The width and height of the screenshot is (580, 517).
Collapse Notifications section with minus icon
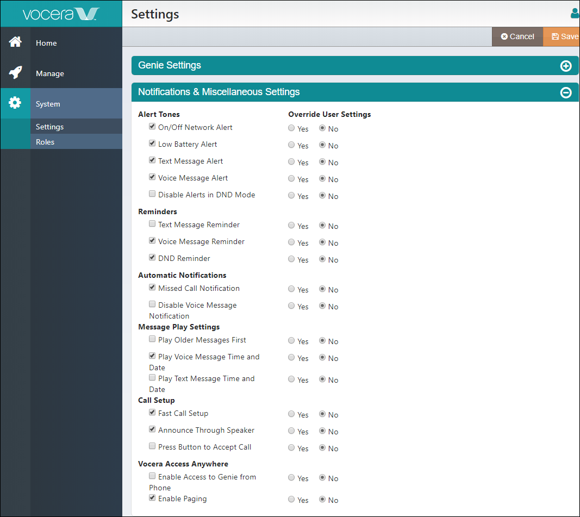pos(566,92)
